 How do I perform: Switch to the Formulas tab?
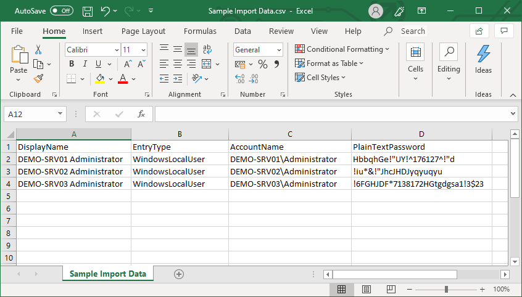click(x=200, y=31)
